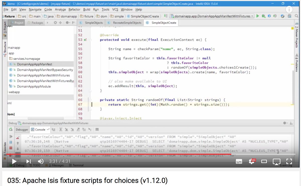The height and width of the screenshot is (186, 301).
Task: Click the console down arrow
Action: pyautogui.click(x=18, y=148)
